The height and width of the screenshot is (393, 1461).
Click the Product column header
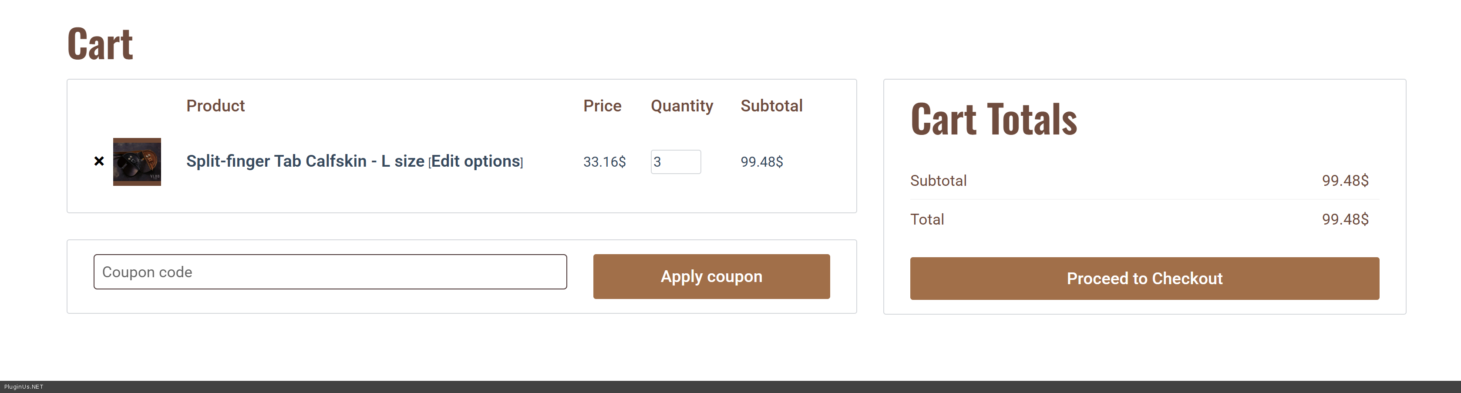point(215,105)
